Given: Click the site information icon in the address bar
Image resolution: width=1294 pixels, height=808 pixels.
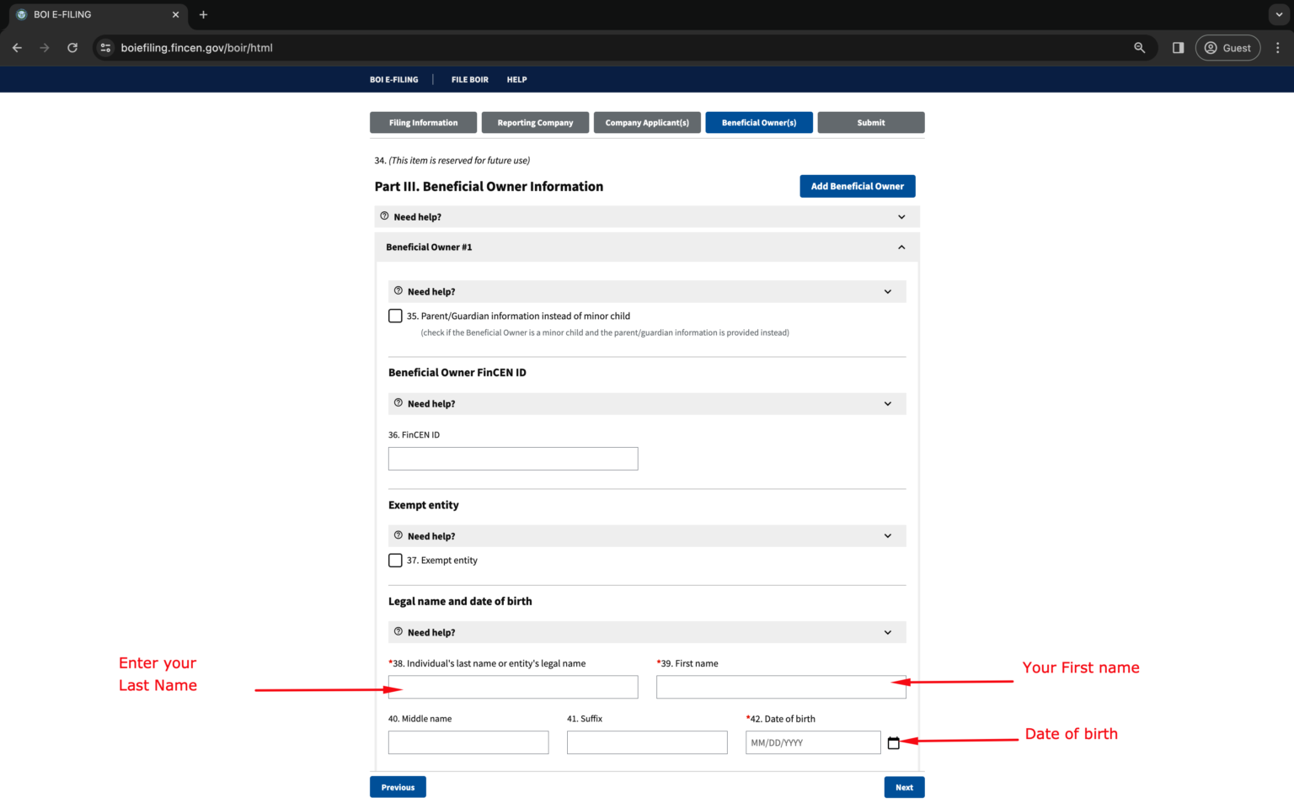Looking at the screenshot, I should [x=105, y=48].
